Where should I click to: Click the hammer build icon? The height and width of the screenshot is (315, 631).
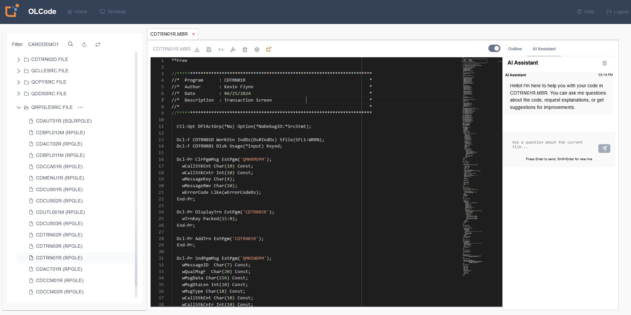(x=233, y=50)
